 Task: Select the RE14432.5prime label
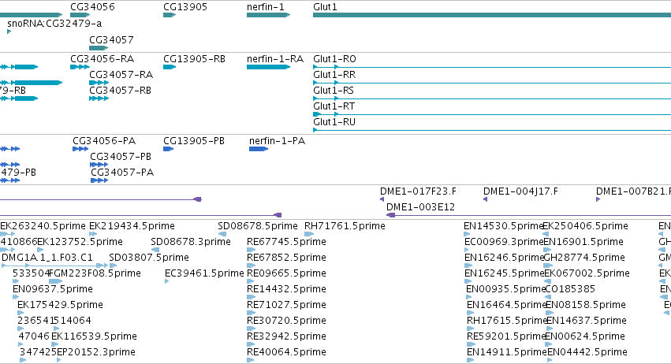coord(286,289)
